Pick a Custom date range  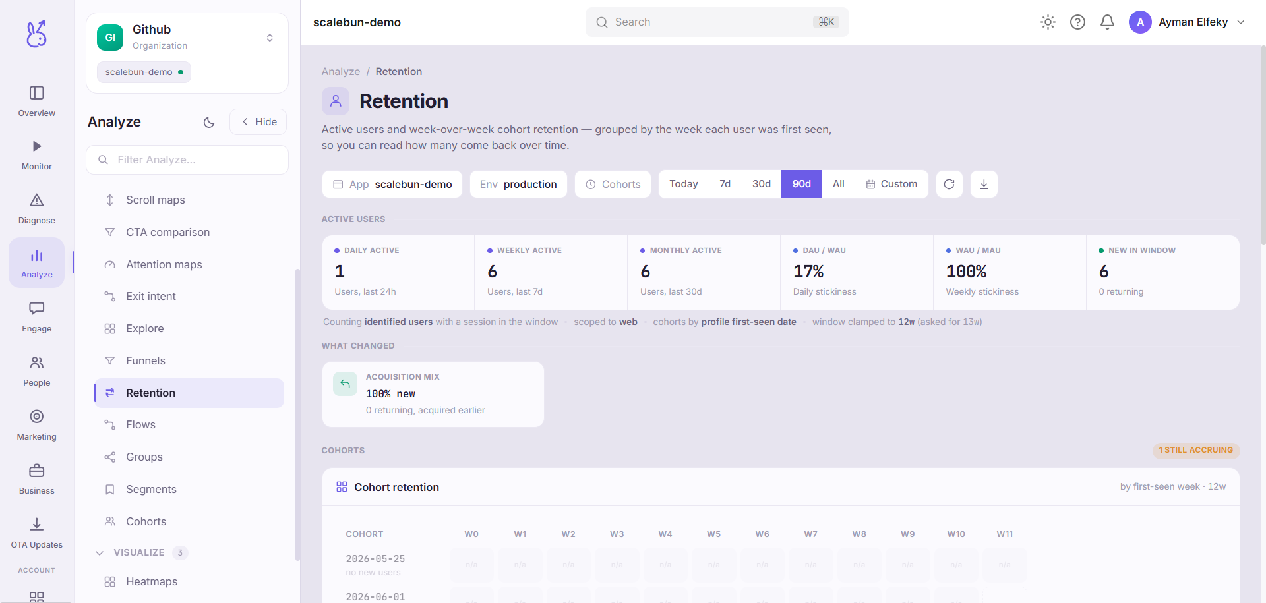coord(891,185)
